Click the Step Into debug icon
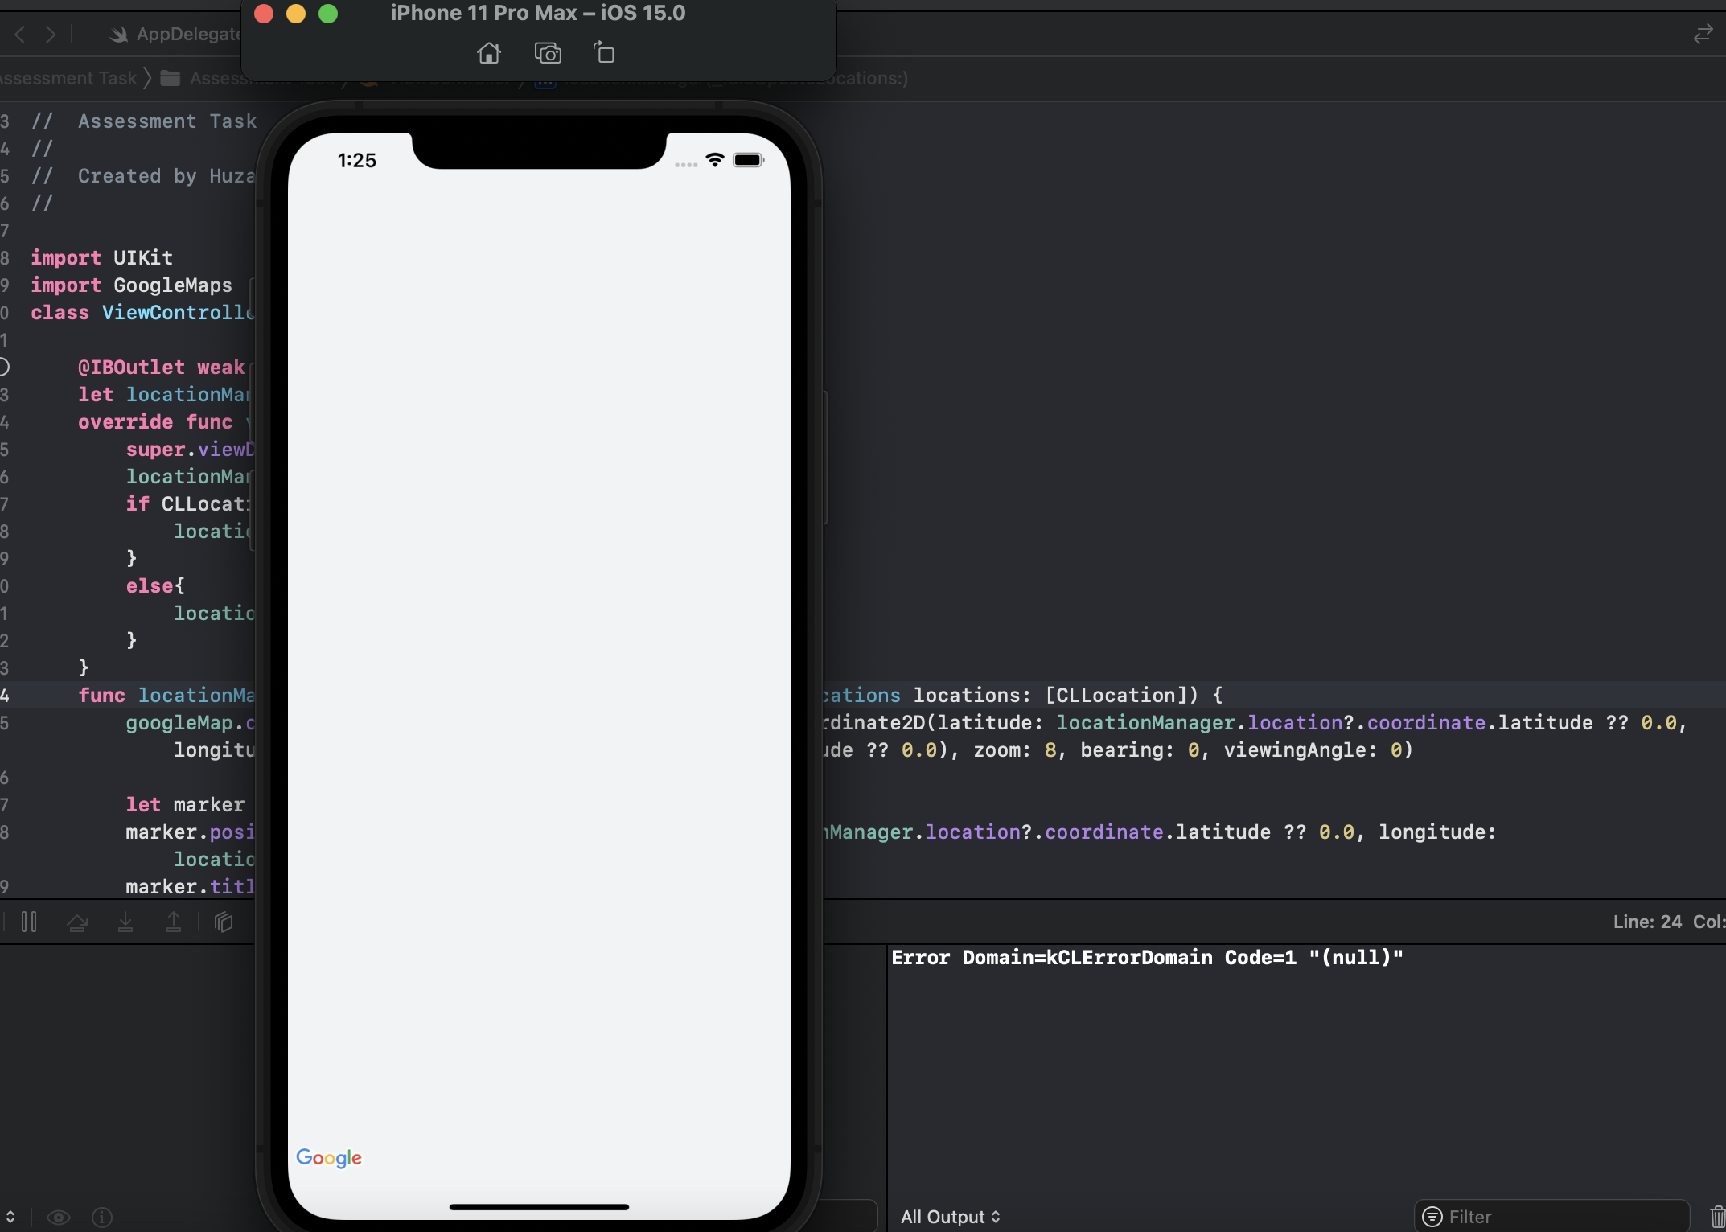The height and width of the screenshot is (1232, 1726). tap(125, 922)
